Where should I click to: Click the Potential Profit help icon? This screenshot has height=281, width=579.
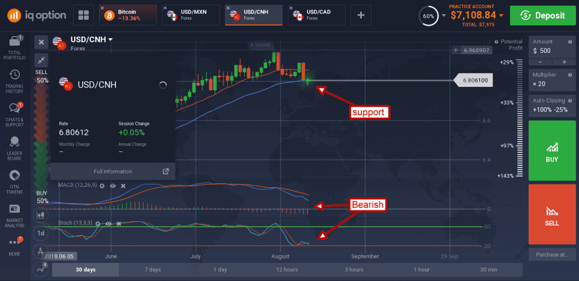(x=496, y=42)
